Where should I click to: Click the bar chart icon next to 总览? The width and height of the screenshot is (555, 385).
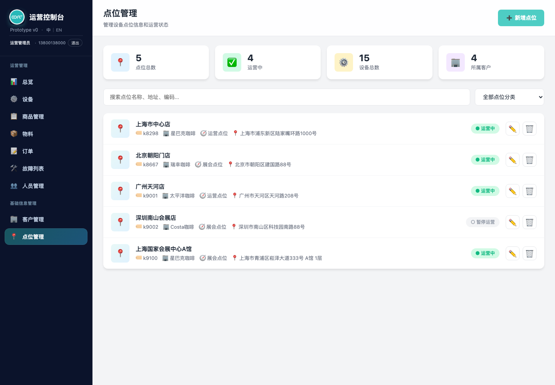[x=14, y=82]
